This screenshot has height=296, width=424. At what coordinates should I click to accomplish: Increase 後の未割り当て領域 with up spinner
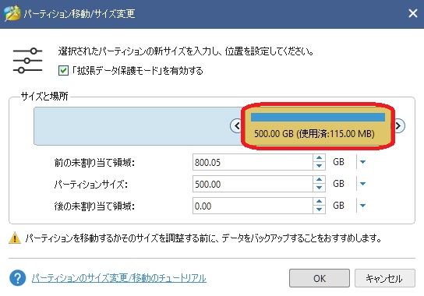pos(319,202)
